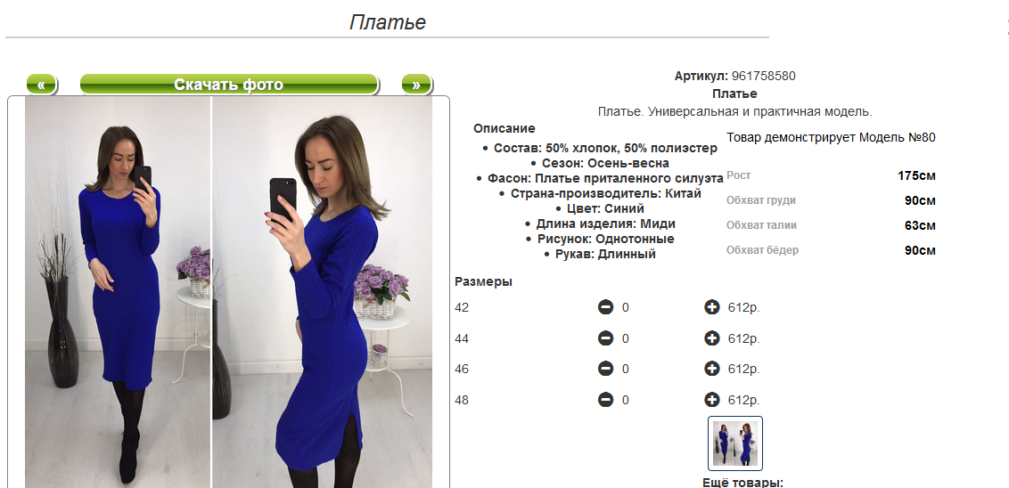Image resolution: width=1009 pixels, height=488 pixels.
Task: Click the Скачать фото download button
Action: pos(229,85)
